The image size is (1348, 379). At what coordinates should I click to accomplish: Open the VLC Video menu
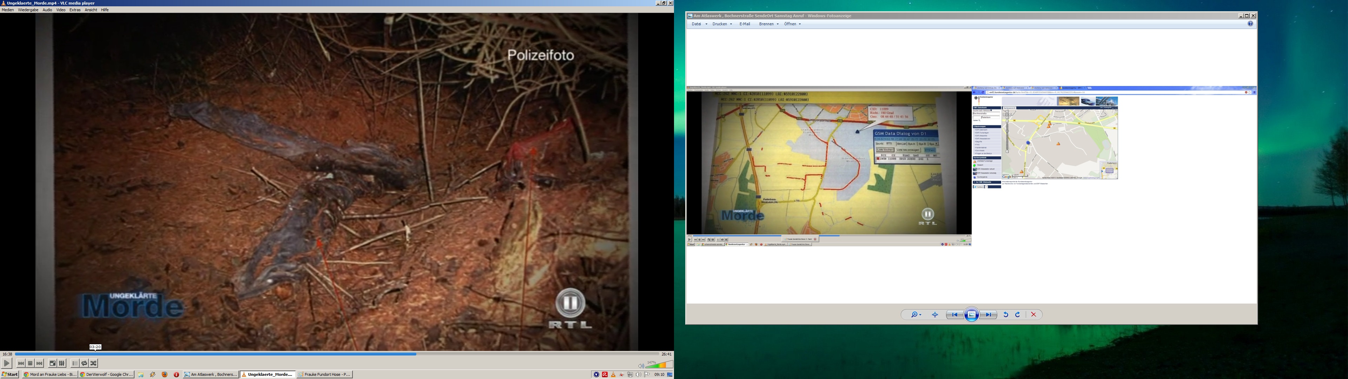coord(61,10)
